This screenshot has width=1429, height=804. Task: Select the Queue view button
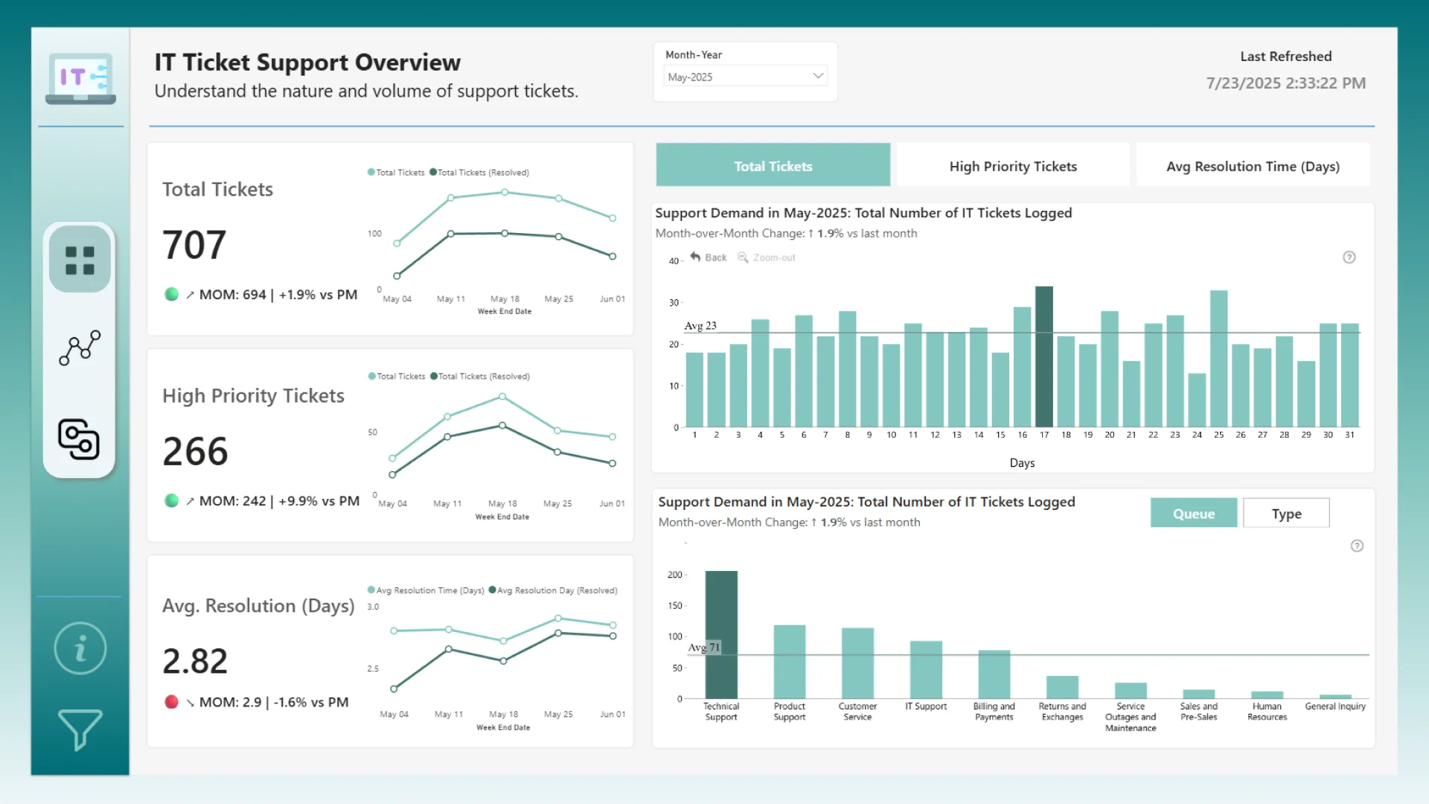coord(1194,513)
